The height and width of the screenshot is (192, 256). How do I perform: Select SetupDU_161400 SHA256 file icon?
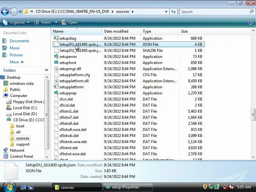(x=56, y=51)
